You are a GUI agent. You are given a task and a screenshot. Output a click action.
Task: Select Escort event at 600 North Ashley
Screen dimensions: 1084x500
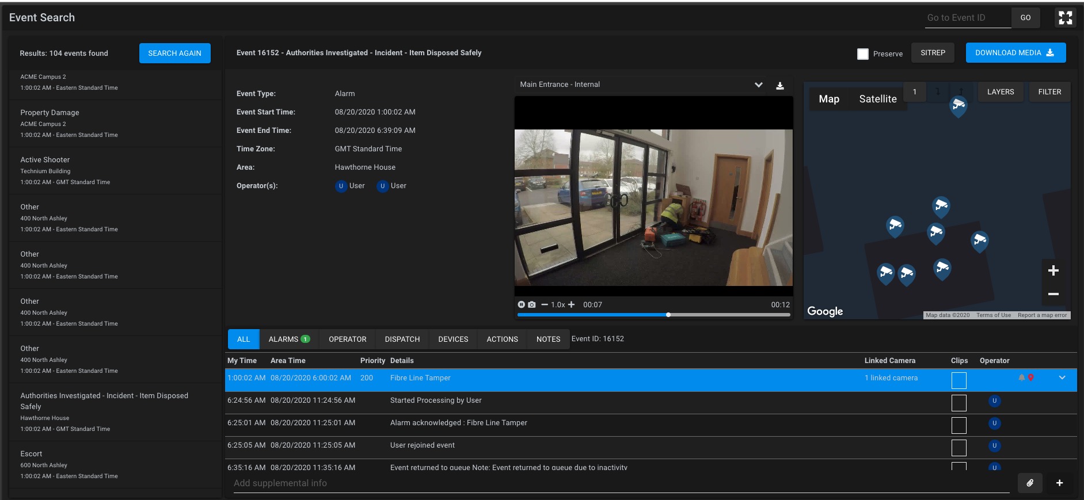pos(115,465)
